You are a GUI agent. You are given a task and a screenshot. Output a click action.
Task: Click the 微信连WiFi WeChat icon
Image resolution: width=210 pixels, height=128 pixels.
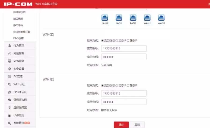pyautogui.click(x=9, y=100)
